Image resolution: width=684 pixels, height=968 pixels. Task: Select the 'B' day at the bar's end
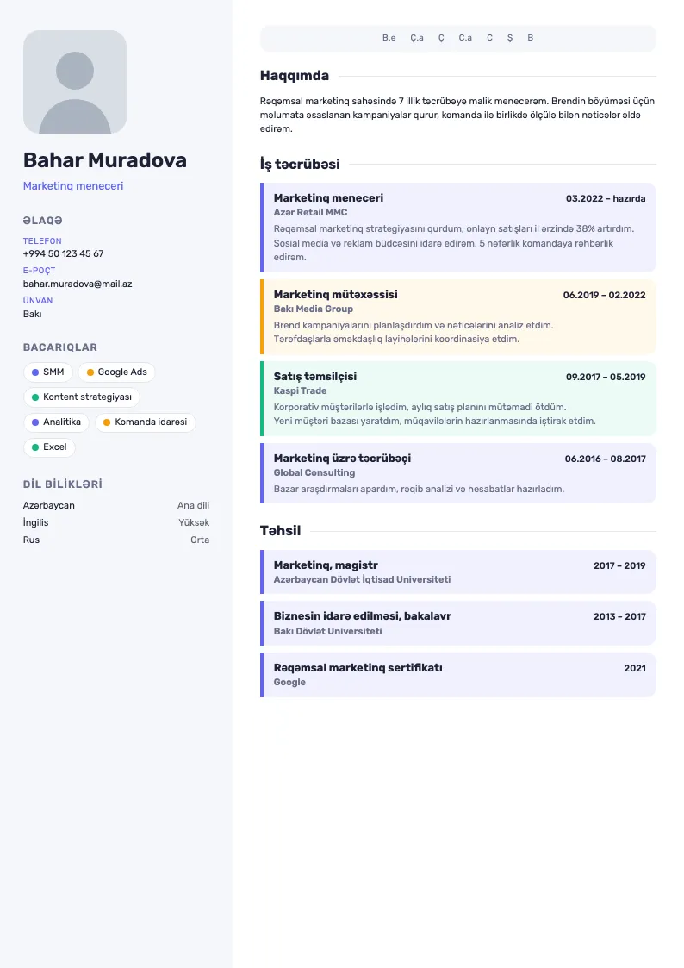pos(531,38)
